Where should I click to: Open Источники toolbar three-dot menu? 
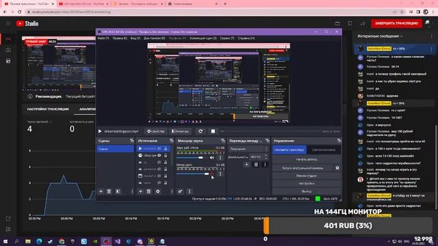[172, 191]
